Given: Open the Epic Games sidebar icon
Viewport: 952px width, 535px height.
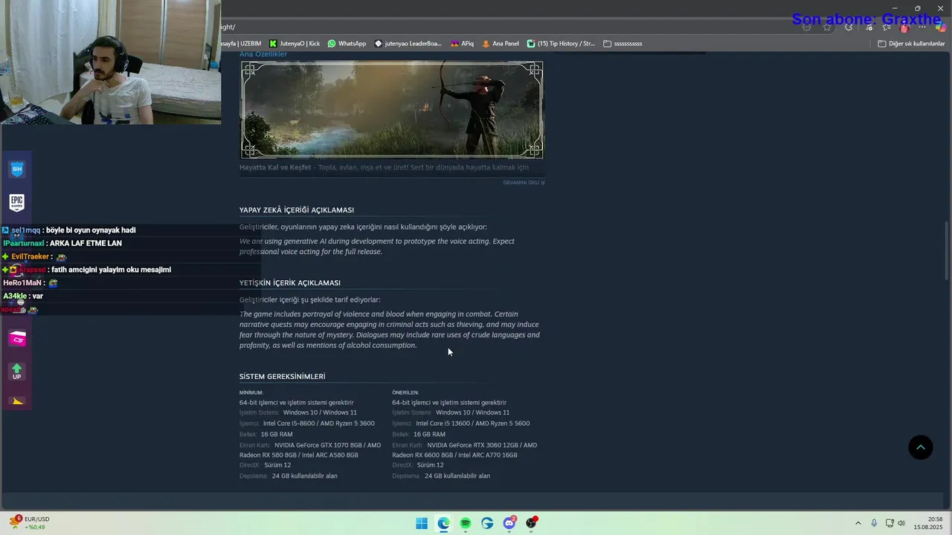Looking at the screenshot, I should click(x=17, y=202).
